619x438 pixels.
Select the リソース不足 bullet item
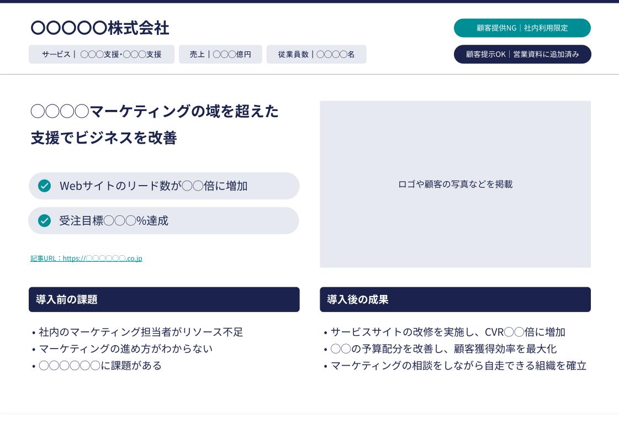tap(141, 332)
